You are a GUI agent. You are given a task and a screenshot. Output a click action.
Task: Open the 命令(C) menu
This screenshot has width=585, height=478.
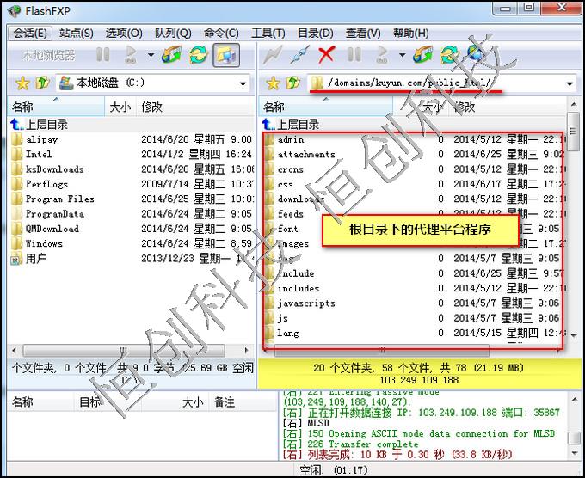click(x=221, y=34)
